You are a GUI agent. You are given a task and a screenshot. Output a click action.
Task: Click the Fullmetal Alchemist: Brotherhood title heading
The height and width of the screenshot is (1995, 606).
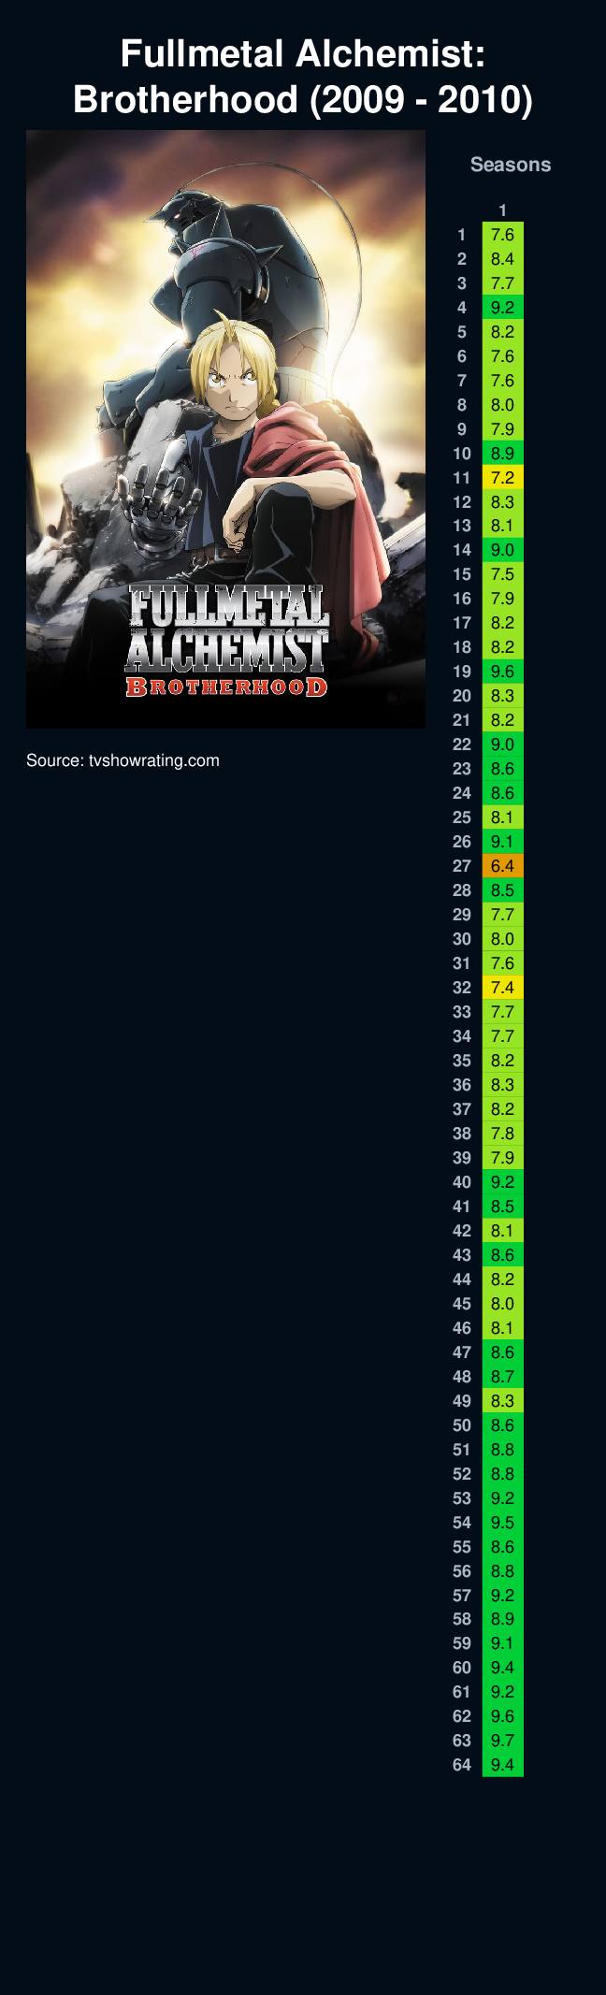[303, 77]
